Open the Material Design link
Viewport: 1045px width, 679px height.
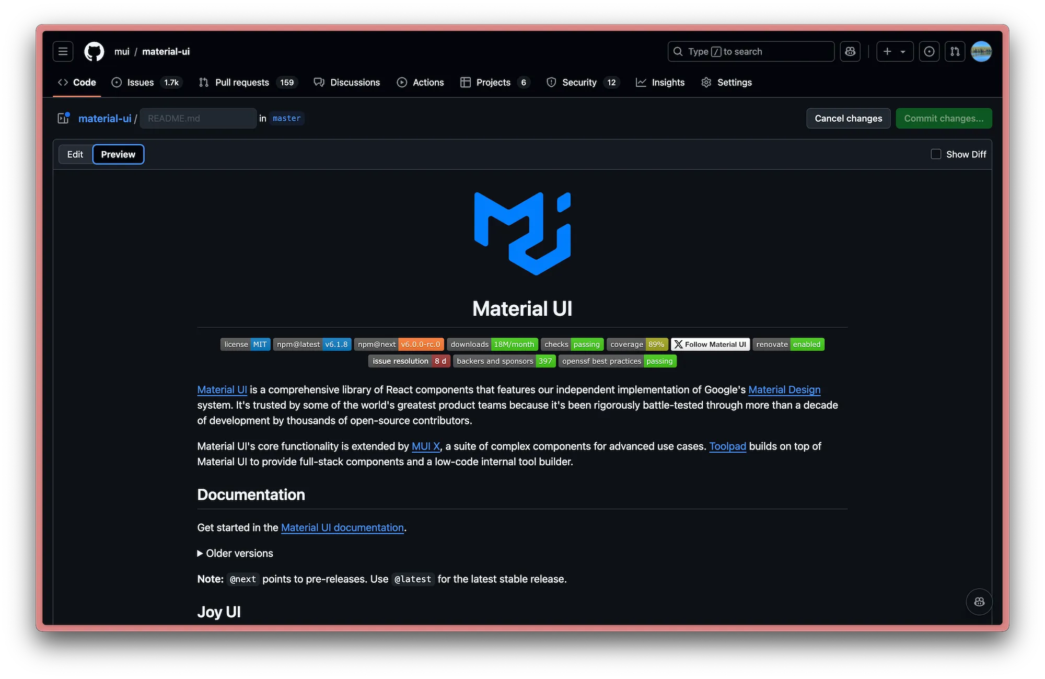(784, 389)
